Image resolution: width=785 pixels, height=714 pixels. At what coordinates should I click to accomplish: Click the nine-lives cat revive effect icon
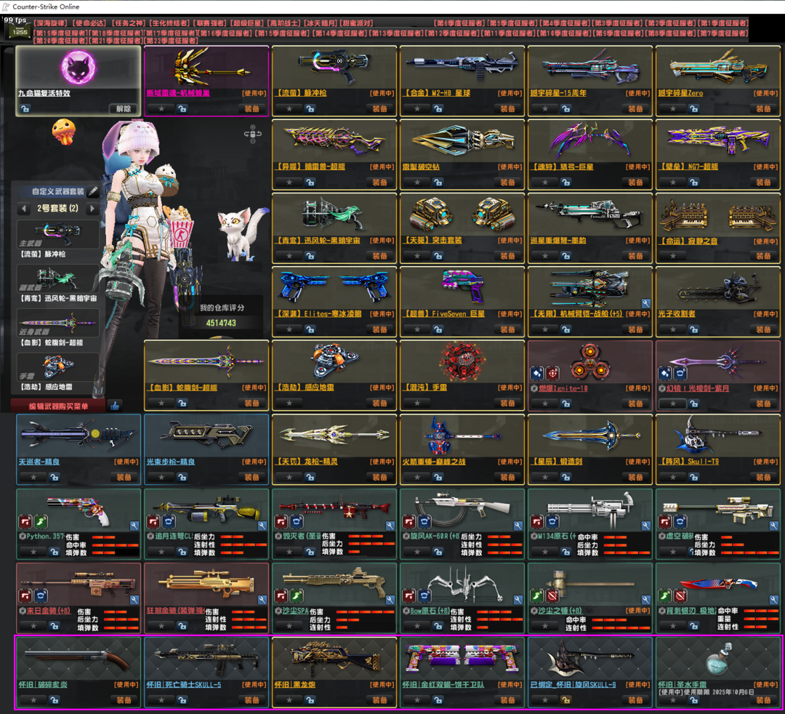pos(78,67)
